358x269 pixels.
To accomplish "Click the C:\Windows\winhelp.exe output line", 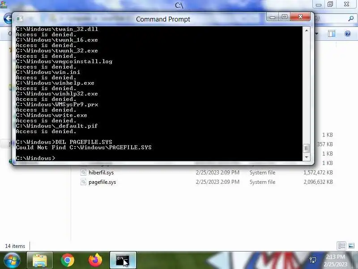I will click(55, 83).
